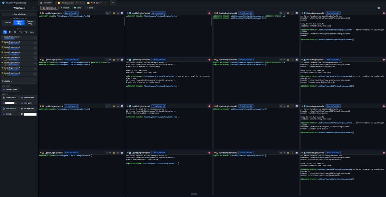This screenshot has width=386, height=197.
Task: Open tier dropdown in work3 agent terminal
Action: (x=108, y=59)
